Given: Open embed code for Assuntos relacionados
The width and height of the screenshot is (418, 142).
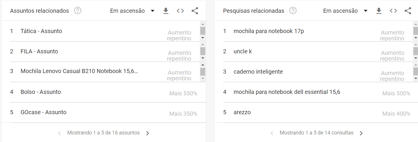Looking at the screenshot, I should pos(180,11).
